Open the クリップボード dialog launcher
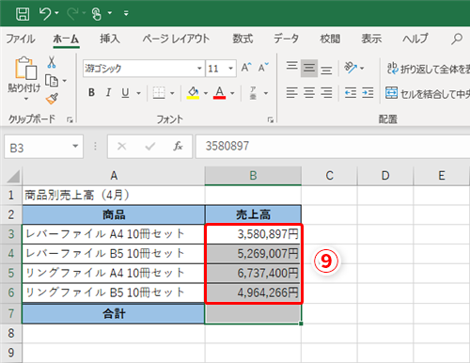470x363 pixels. 70,119
